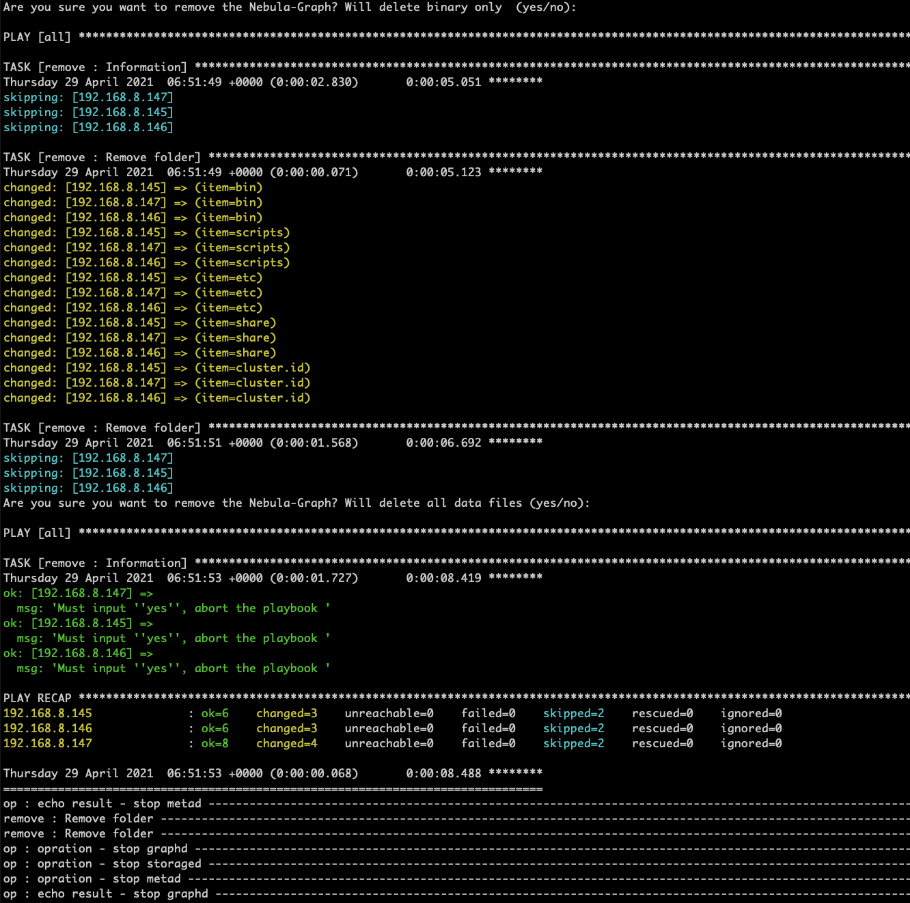Click changed line for 192.168.8.146 item=etc
910x903 pixels.
tap(133, 307)
